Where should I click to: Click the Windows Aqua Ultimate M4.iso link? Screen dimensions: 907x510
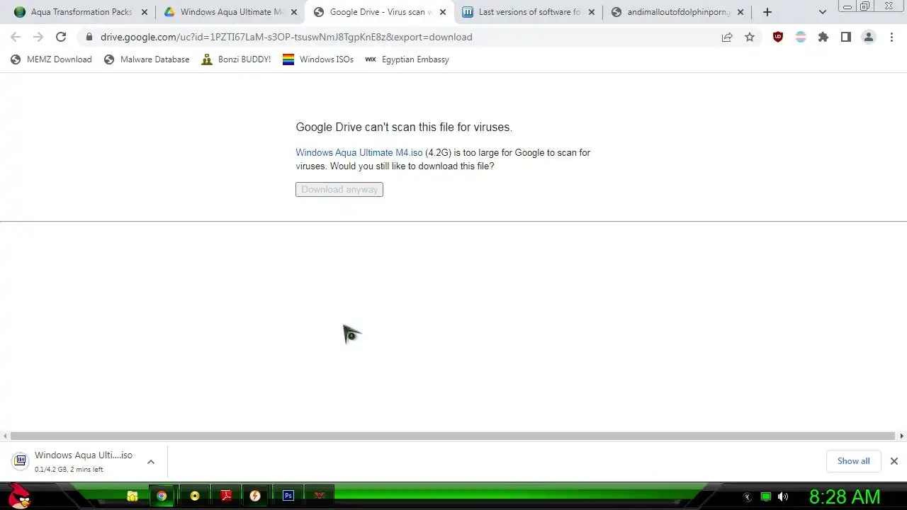pyautogui.click(x=359, y=152)
